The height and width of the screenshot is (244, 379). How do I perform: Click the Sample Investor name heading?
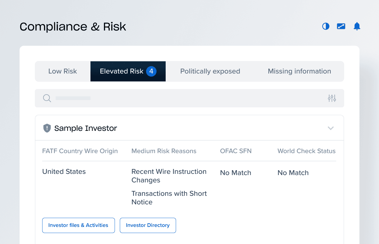86,128
